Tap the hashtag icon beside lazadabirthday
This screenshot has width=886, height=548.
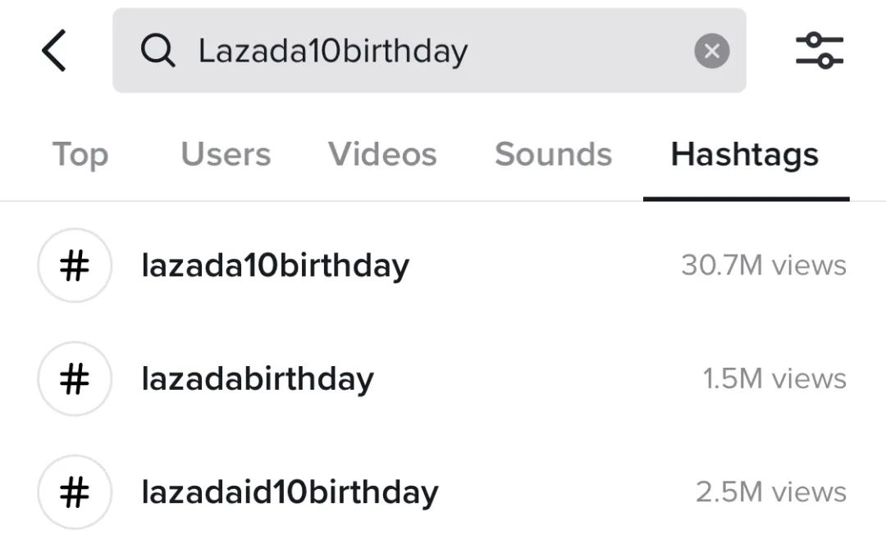point(75,378)
